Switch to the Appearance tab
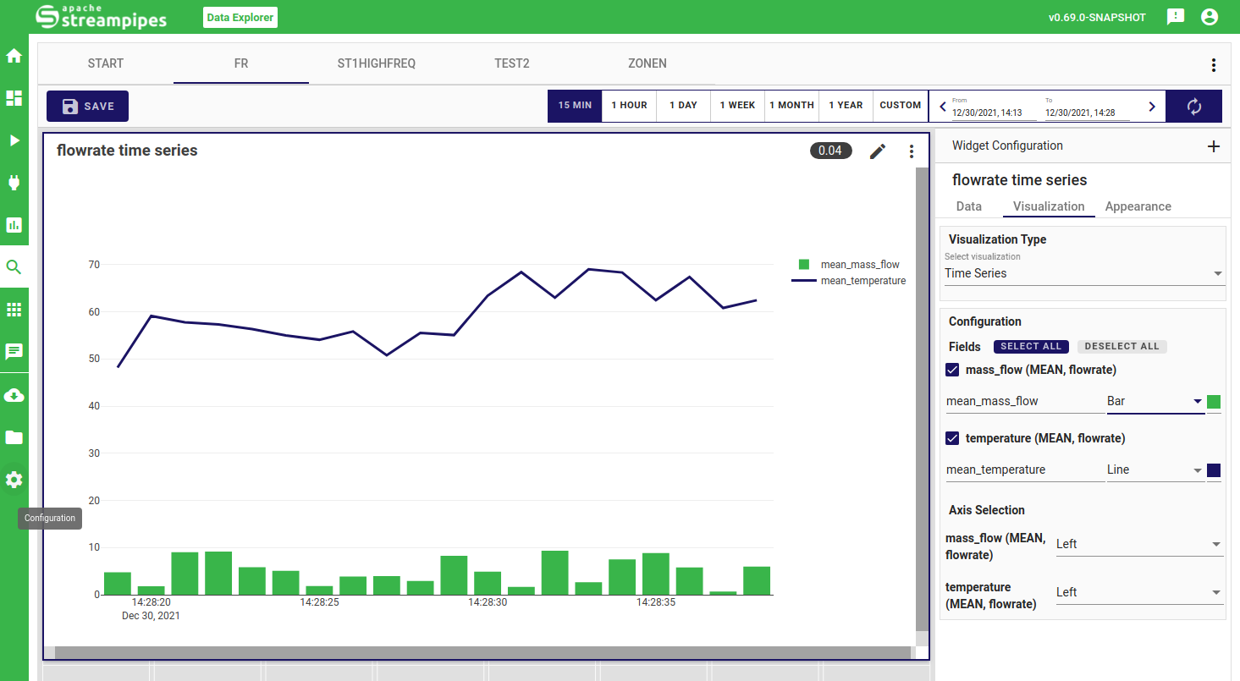The width and height of the screenshot is (1240, 681). coord(1138,206)
